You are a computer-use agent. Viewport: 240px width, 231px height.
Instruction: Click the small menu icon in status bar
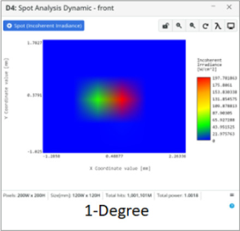click(232, 195)
